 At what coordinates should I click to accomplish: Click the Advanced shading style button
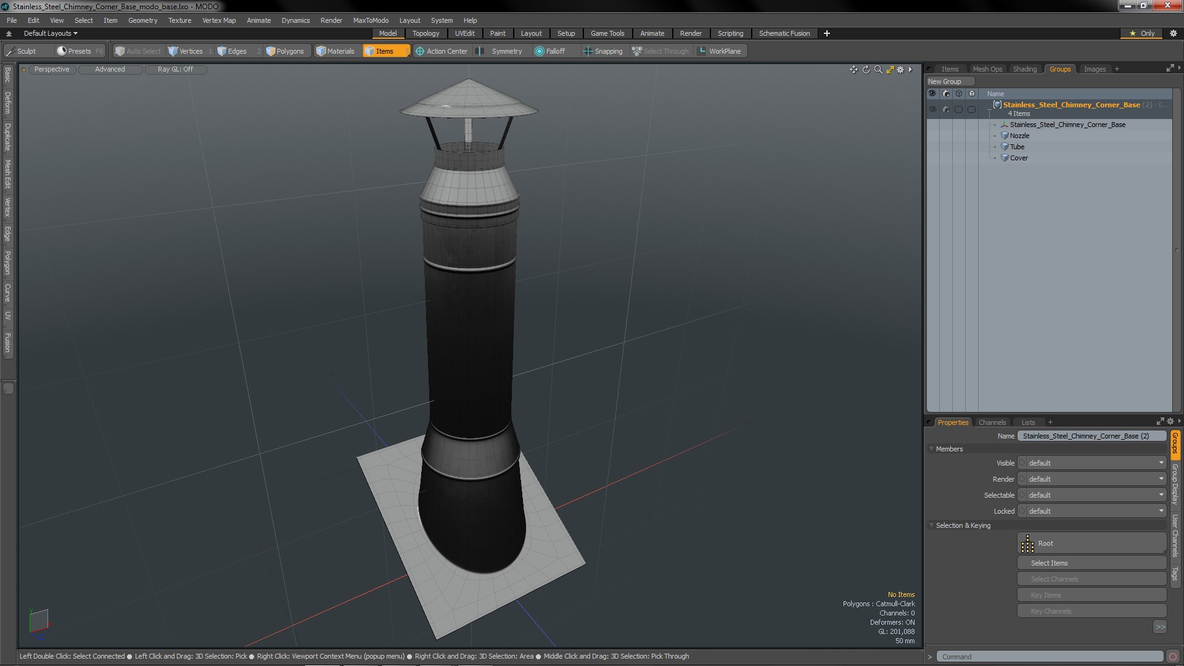point(110,69)
